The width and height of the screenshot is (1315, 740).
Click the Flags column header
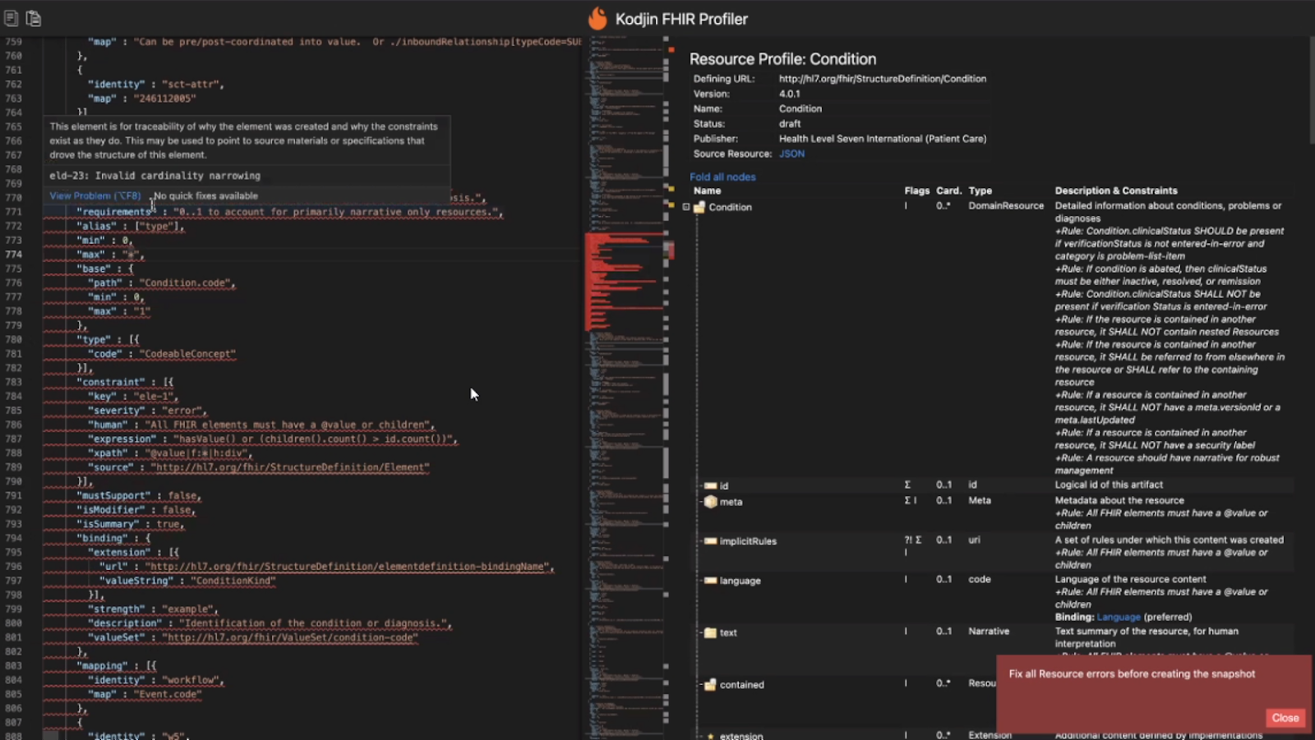coord(916,191)
